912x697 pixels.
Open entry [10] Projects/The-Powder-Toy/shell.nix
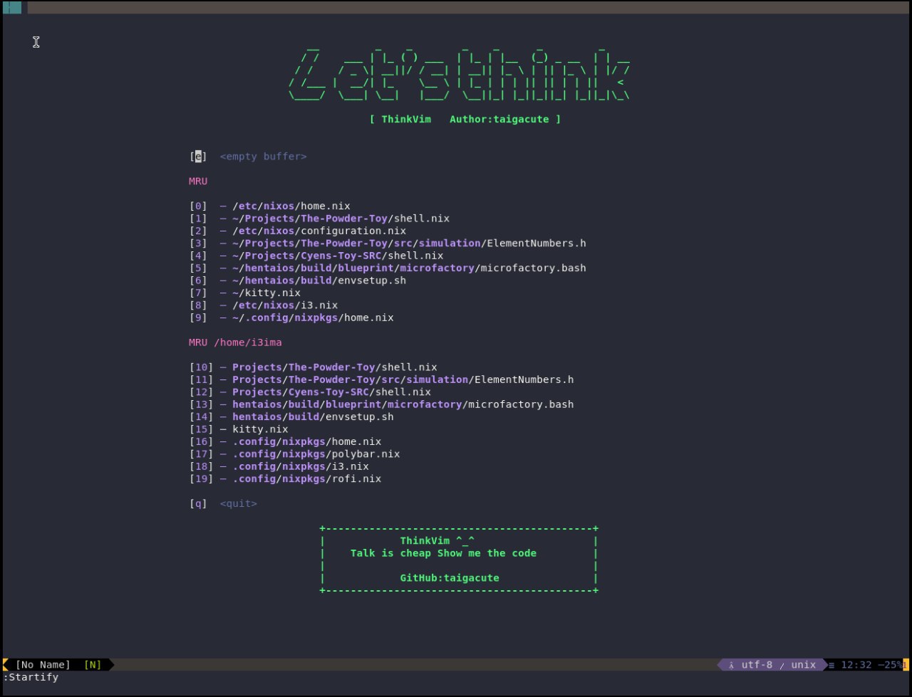coord(313,367)
